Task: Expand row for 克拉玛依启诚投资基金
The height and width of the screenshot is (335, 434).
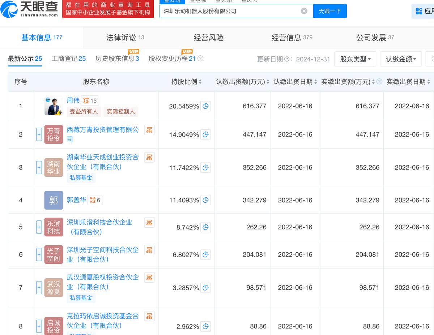Action: pyautogui.click(x=39, y=326)
